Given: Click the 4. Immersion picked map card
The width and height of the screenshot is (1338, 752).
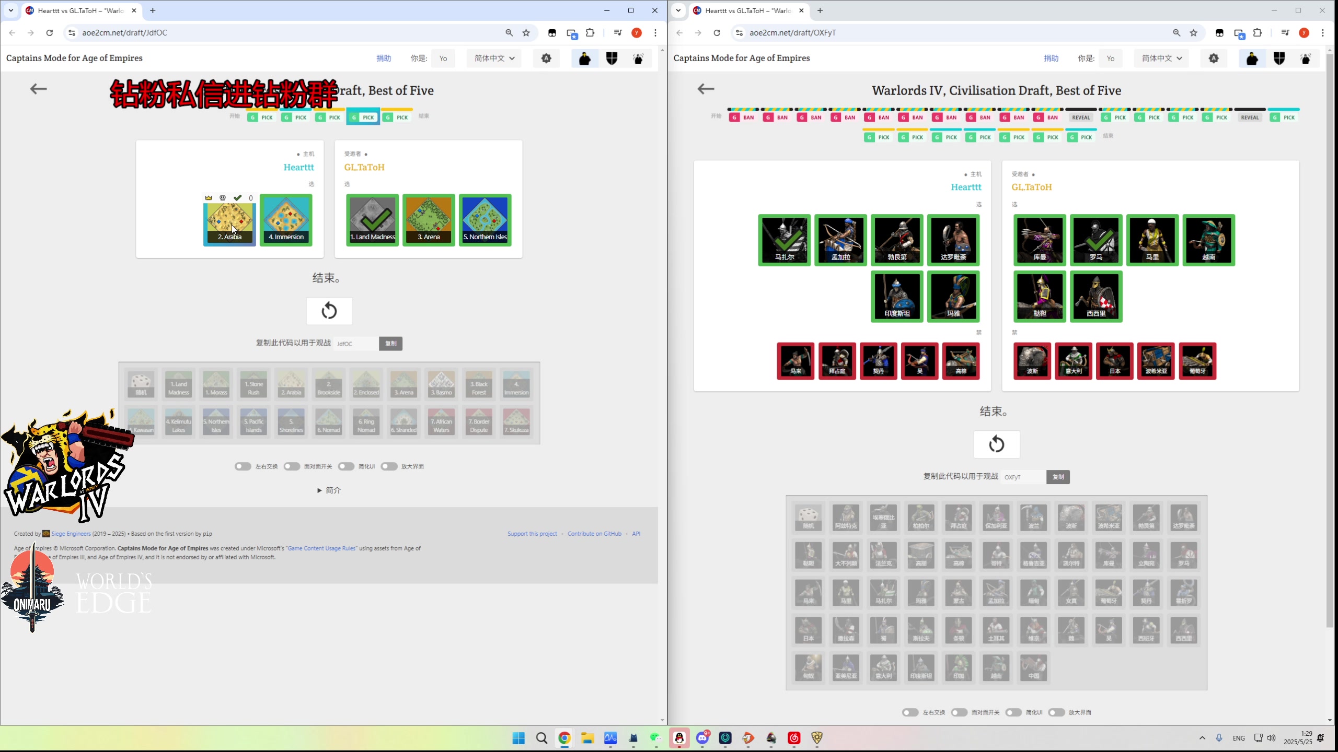Looking at the screenshot, I should 286,220.
